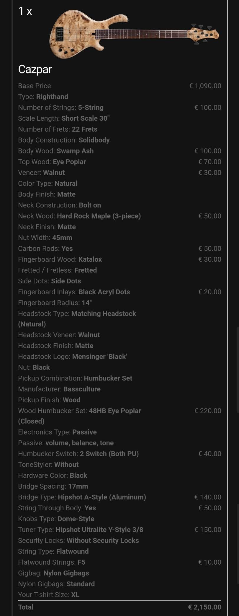The height and width of the screenshot is (616, 239).
Task: Select the Number of Strings 5-String line
Action: [x=119, y=107]
